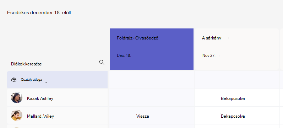Click the Esedékes december 18. előtt heading

coord(39,13)
